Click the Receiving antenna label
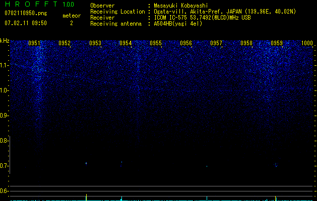 (x=116, y=24)
